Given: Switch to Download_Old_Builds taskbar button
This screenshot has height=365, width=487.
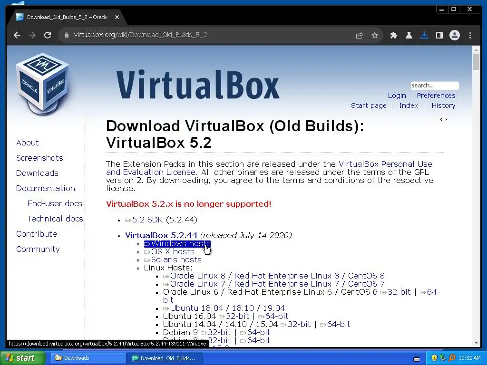Looking at the screenshot, I should click(x=165, y=358).
